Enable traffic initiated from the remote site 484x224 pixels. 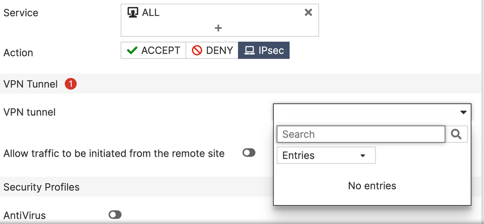coord(249,153)
